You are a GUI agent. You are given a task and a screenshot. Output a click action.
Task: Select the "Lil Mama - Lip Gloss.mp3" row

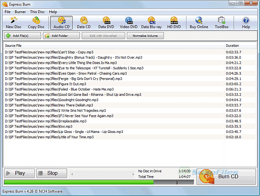pos(130,132)
